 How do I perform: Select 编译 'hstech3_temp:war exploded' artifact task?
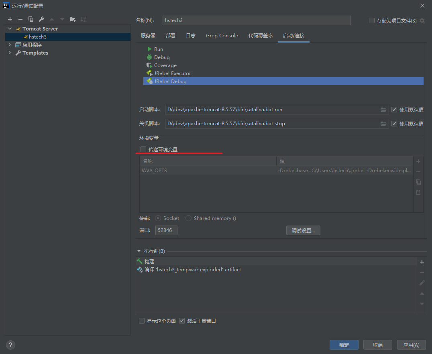coord(276,270)
